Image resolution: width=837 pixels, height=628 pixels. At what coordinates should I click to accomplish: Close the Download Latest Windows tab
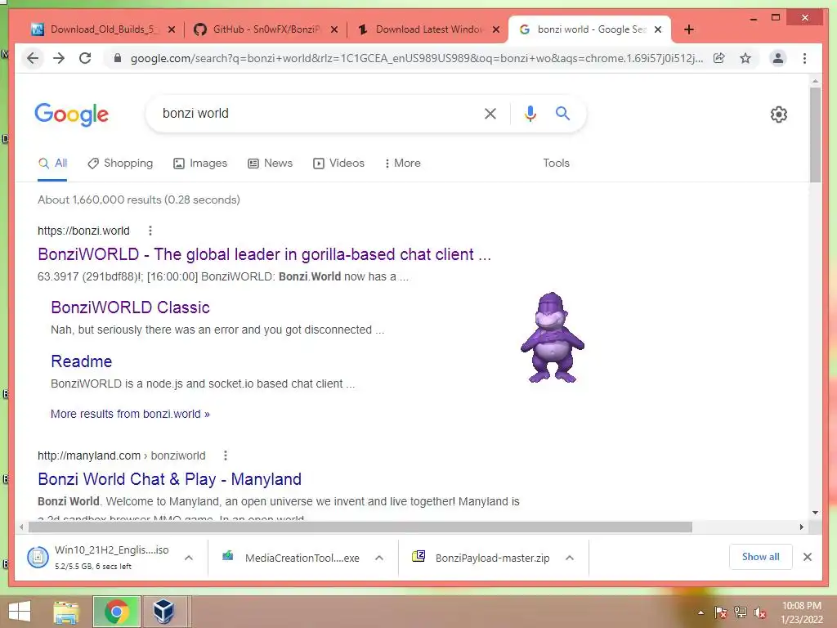[x=496, y=29]
